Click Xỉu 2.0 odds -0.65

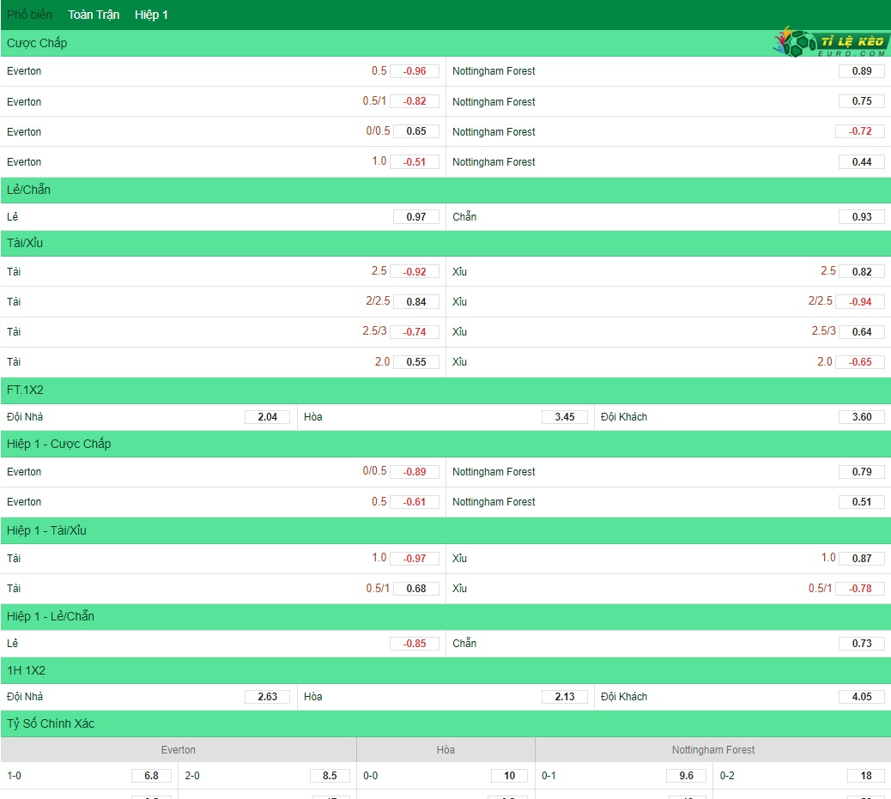[x=860, y=362]
